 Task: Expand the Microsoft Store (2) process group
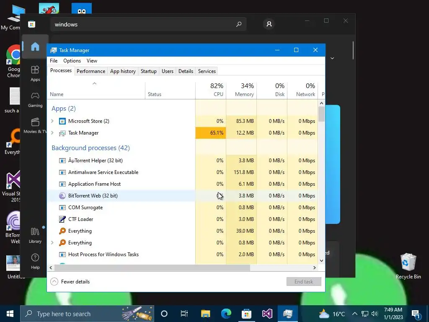[x=52, y=121]
